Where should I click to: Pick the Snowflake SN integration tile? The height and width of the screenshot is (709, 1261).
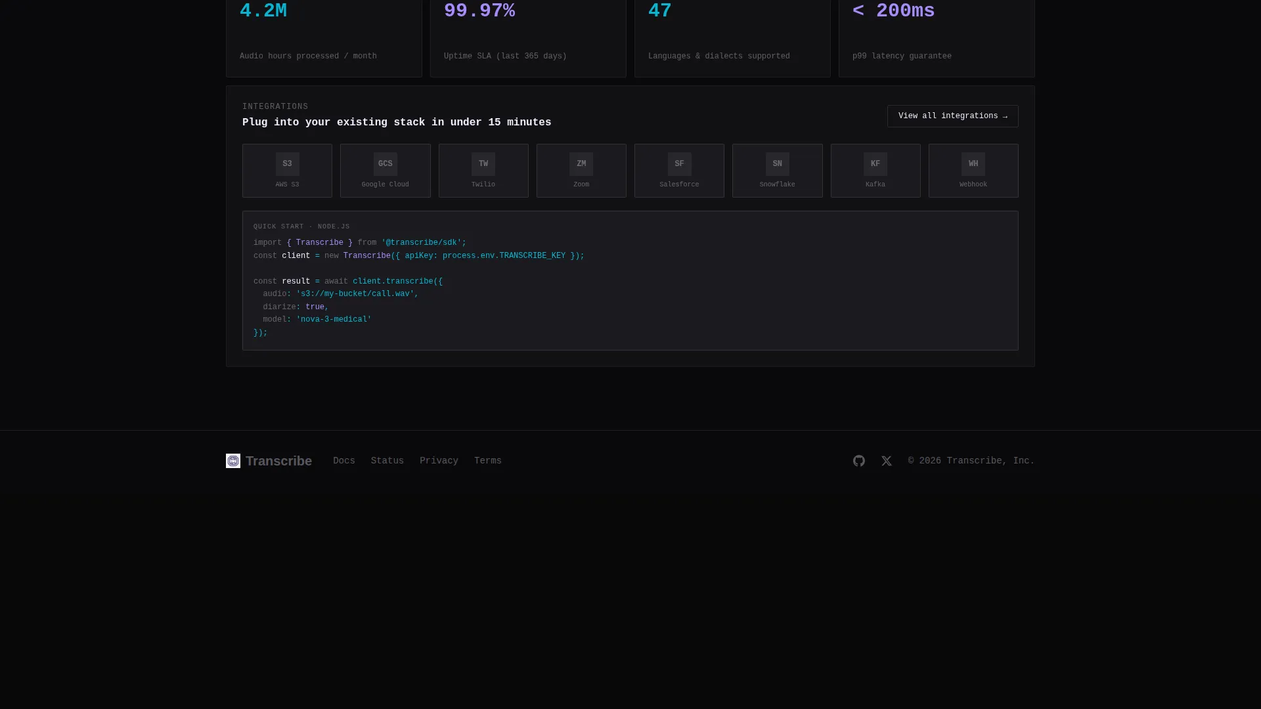pyautogui.click(x=778, y=171)
